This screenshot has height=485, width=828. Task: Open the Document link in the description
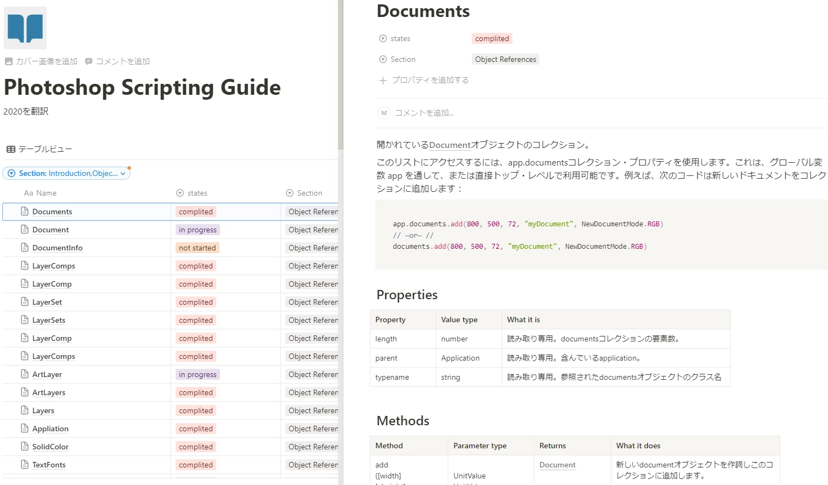450,145
